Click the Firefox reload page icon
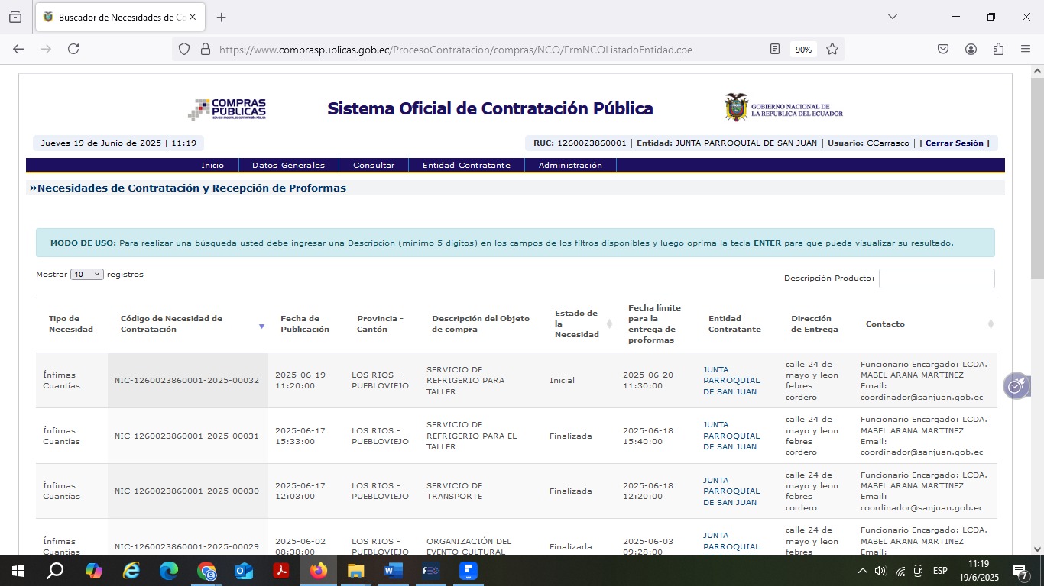The height and width of the screenshot is (586, 1044). coord(73,49)
